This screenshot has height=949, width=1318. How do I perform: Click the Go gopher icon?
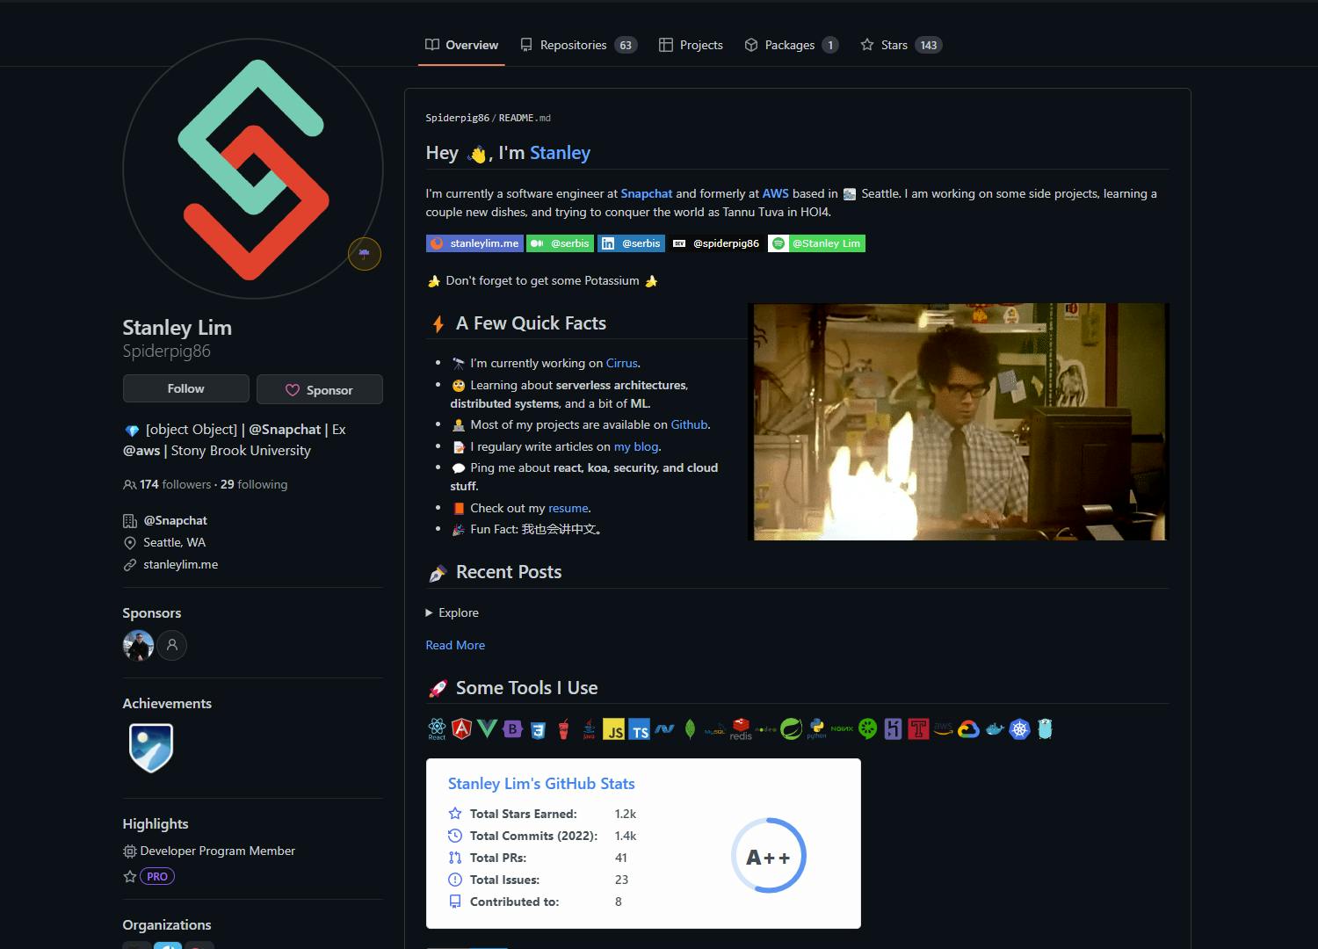(x=1045, y=729)
